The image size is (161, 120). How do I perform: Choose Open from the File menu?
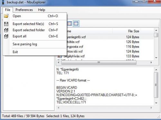35,16
